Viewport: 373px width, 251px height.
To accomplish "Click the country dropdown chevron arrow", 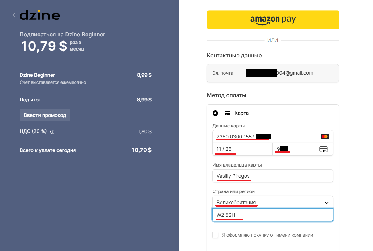I will [x=327, y=203].
